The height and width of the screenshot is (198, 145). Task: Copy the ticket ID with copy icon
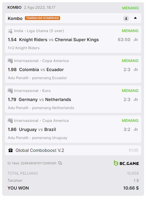click(60, 163)
